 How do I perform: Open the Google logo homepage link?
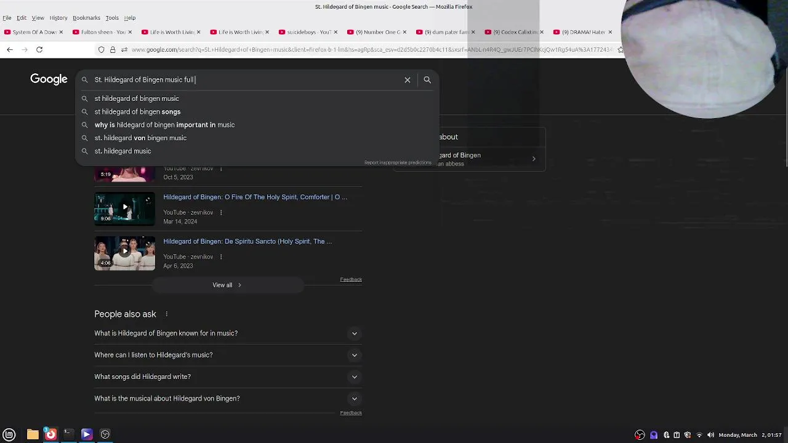(49, 79)
